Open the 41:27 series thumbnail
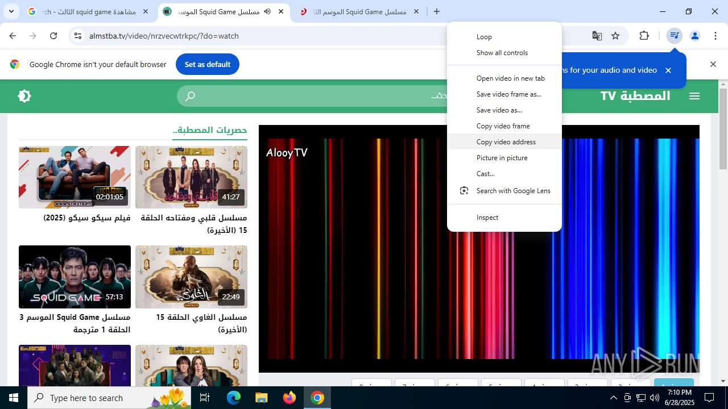This screenshot has width=728, height=409. [x=191, y=177]
